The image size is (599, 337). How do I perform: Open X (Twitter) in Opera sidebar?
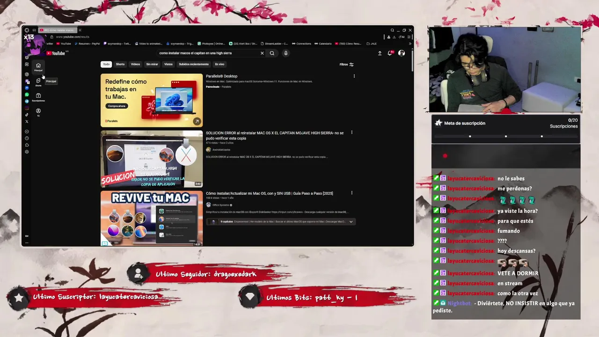pyautogui.click(x=27, y=122)
